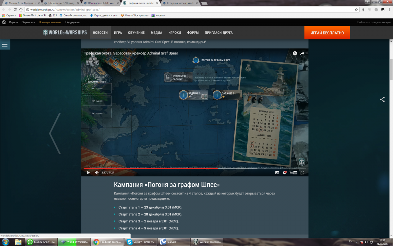Go to previous article arrow
The width and height of the screenshot is (393, 246).
pyautogui.click(x=55, y=133)
